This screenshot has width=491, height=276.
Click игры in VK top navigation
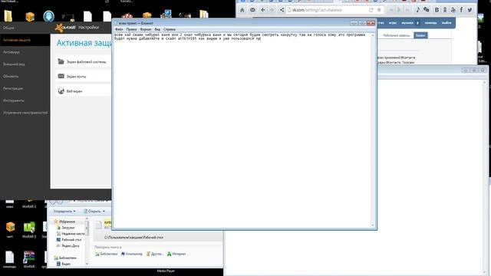point(393,23)
